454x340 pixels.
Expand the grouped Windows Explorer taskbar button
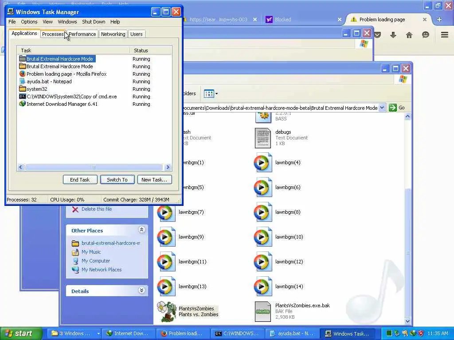[98, 333]
